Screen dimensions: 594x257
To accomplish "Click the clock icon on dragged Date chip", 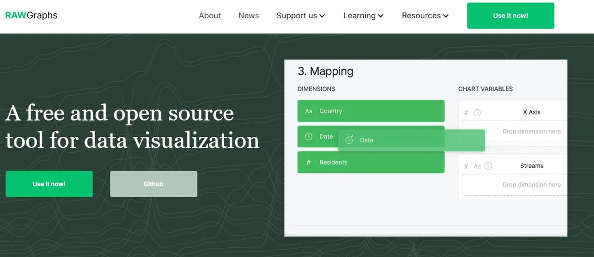I will pos(349,140).
